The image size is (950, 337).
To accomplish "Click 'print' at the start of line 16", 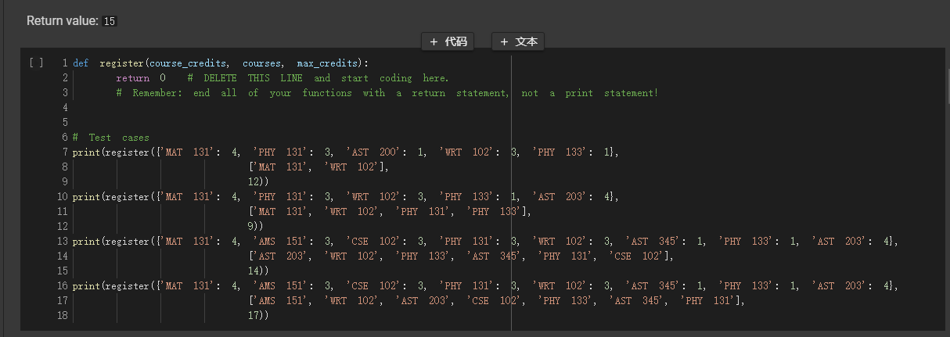I will tap(86, 285).
